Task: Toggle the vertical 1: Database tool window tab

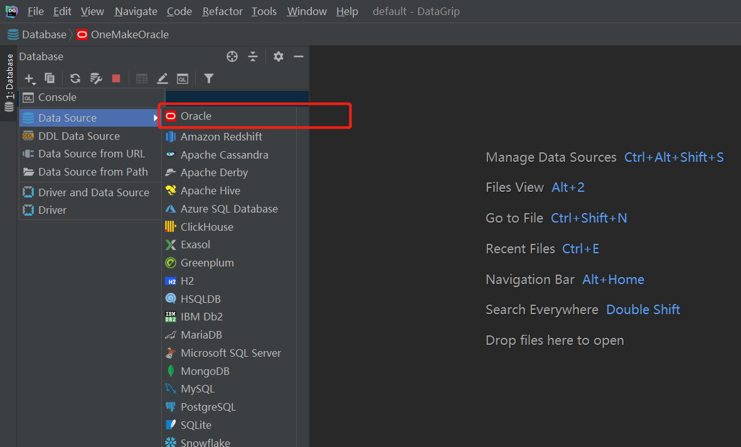Action: click(9, 82)
